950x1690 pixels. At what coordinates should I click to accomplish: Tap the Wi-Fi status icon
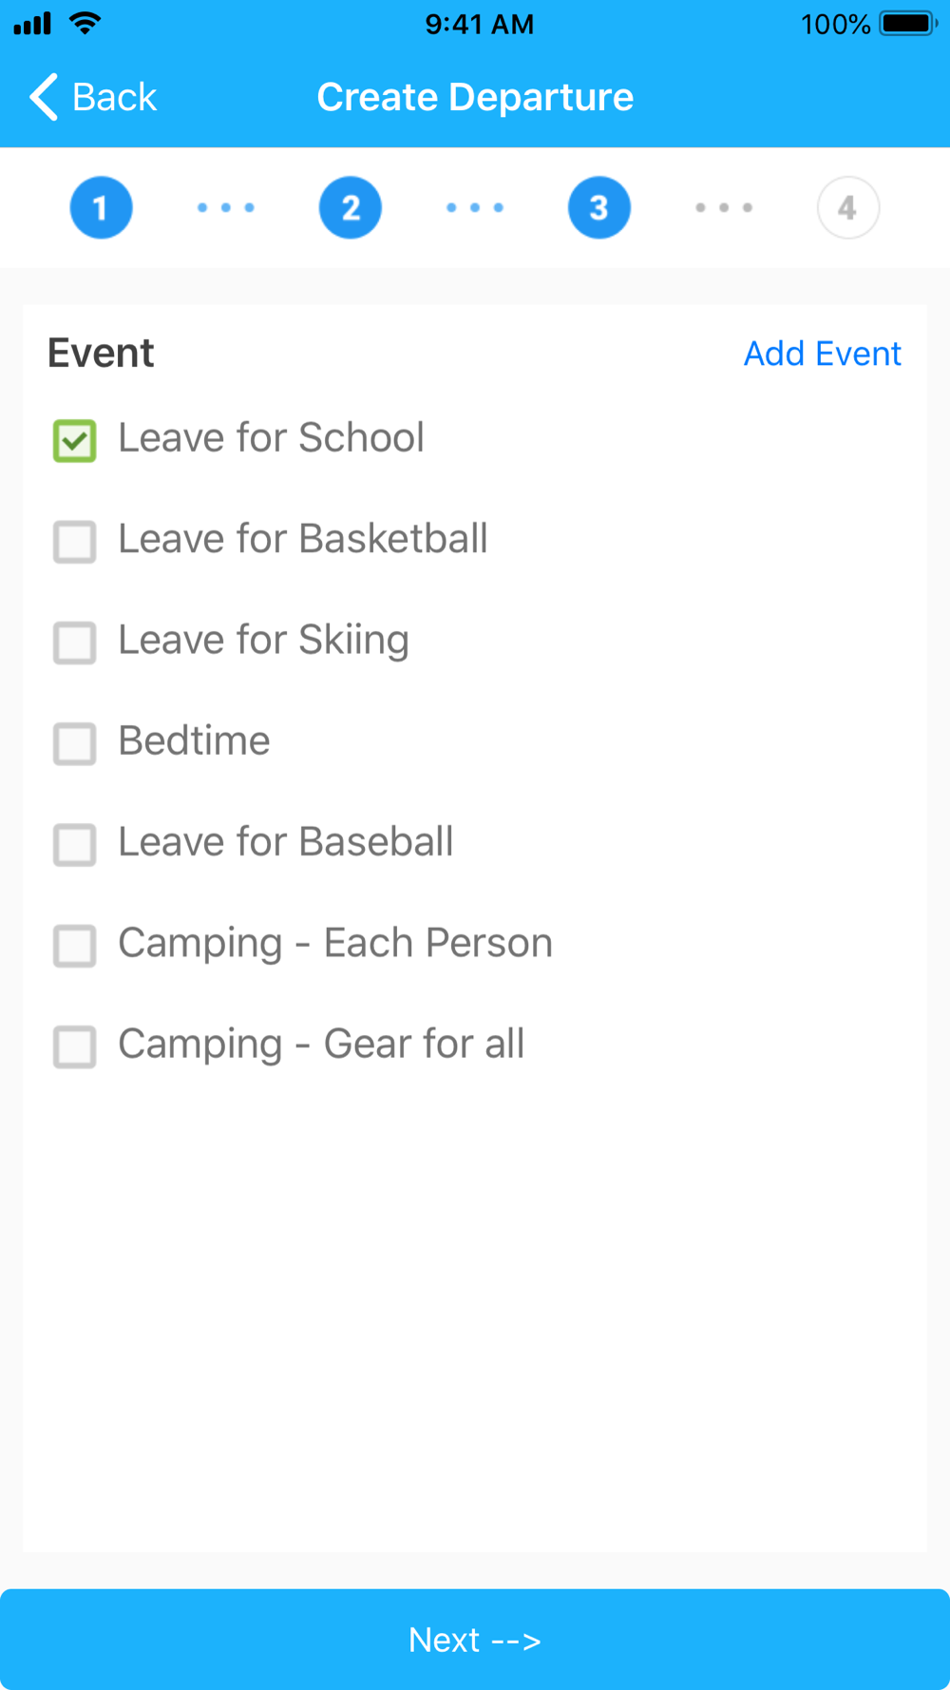[x=85, y=24]
